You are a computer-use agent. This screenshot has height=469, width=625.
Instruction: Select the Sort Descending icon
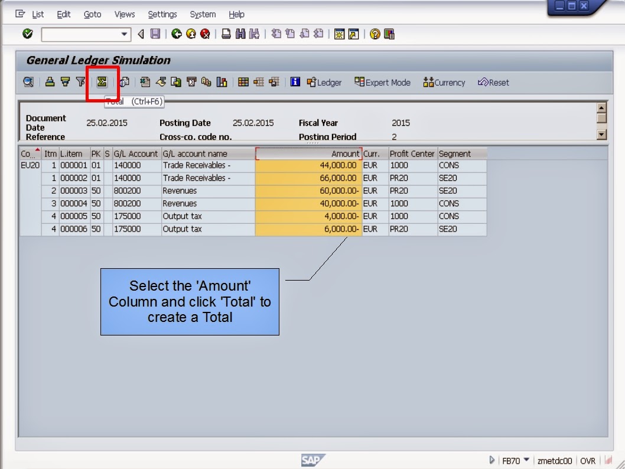(x=64, y=82)
